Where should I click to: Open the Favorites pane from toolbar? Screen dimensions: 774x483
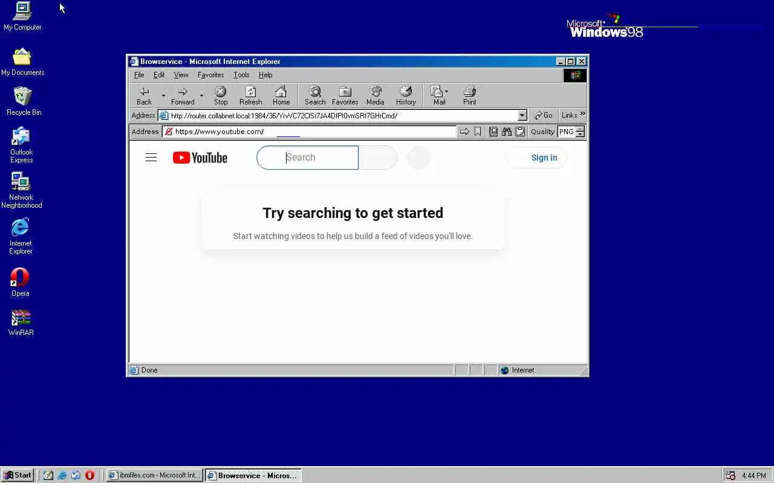tap(345, 95)
